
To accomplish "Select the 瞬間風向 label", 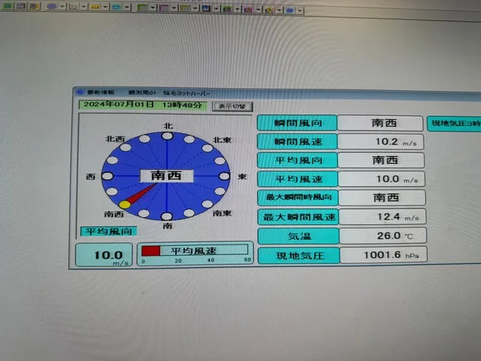I will 296,123.
